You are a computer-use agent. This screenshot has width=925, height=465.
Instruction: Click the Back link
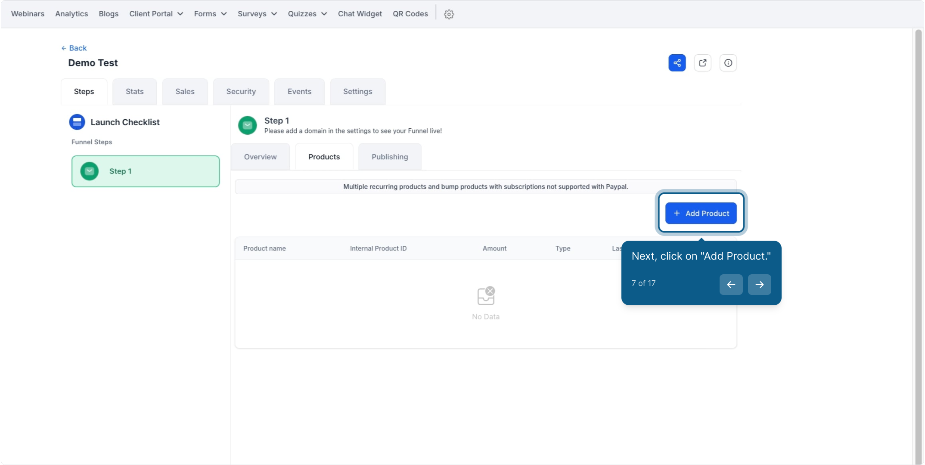tap(74, 48)
